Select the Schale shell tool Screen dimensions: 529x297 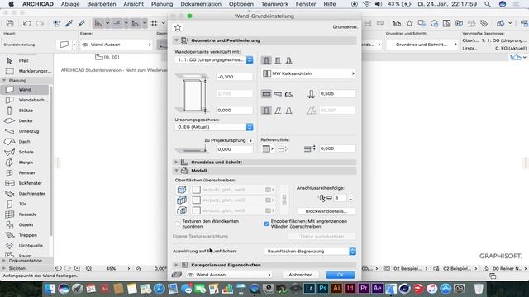click(x=26, y=152)
